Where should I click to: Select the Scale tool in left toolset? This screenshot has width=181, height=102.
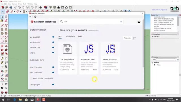(x=2, y=54)
